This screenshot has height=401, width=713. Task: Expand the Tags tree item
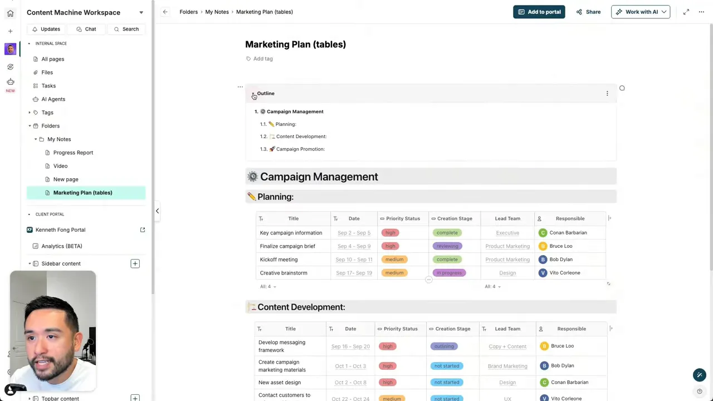pos(29,112)
